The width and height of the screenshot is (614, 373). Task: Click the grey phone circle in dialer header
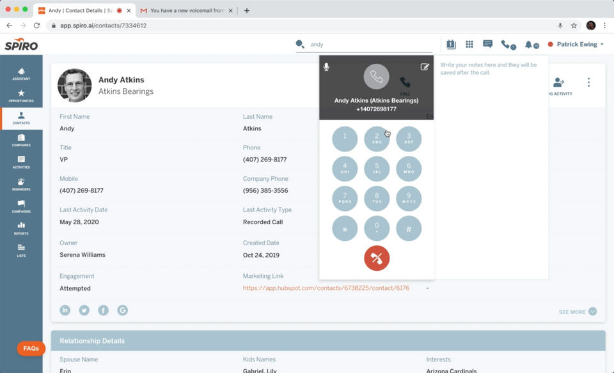coord(376,77)
